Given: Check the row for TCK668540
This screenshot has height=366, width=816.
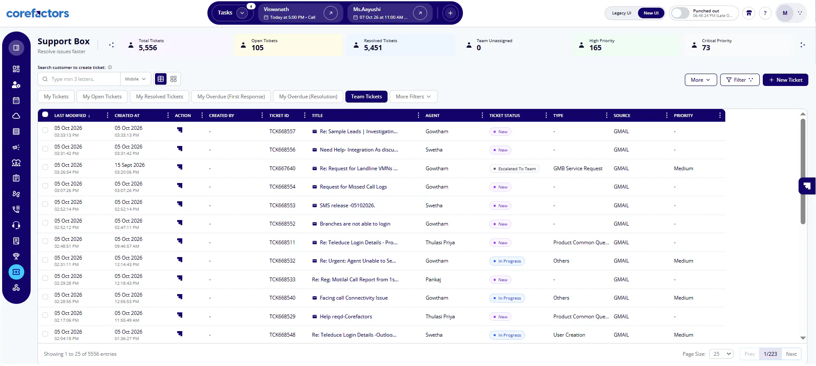Looking at the screenshot, I should (x=45, y=297).
